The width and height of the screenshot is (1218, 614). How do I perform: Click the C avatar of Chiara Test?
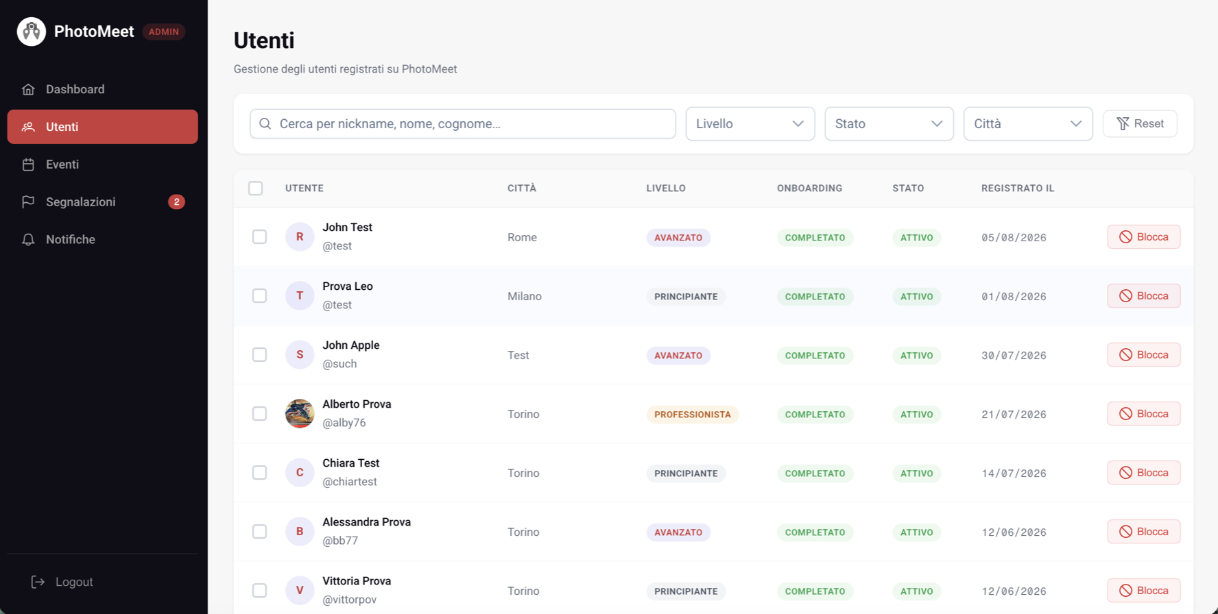point(300,473)
